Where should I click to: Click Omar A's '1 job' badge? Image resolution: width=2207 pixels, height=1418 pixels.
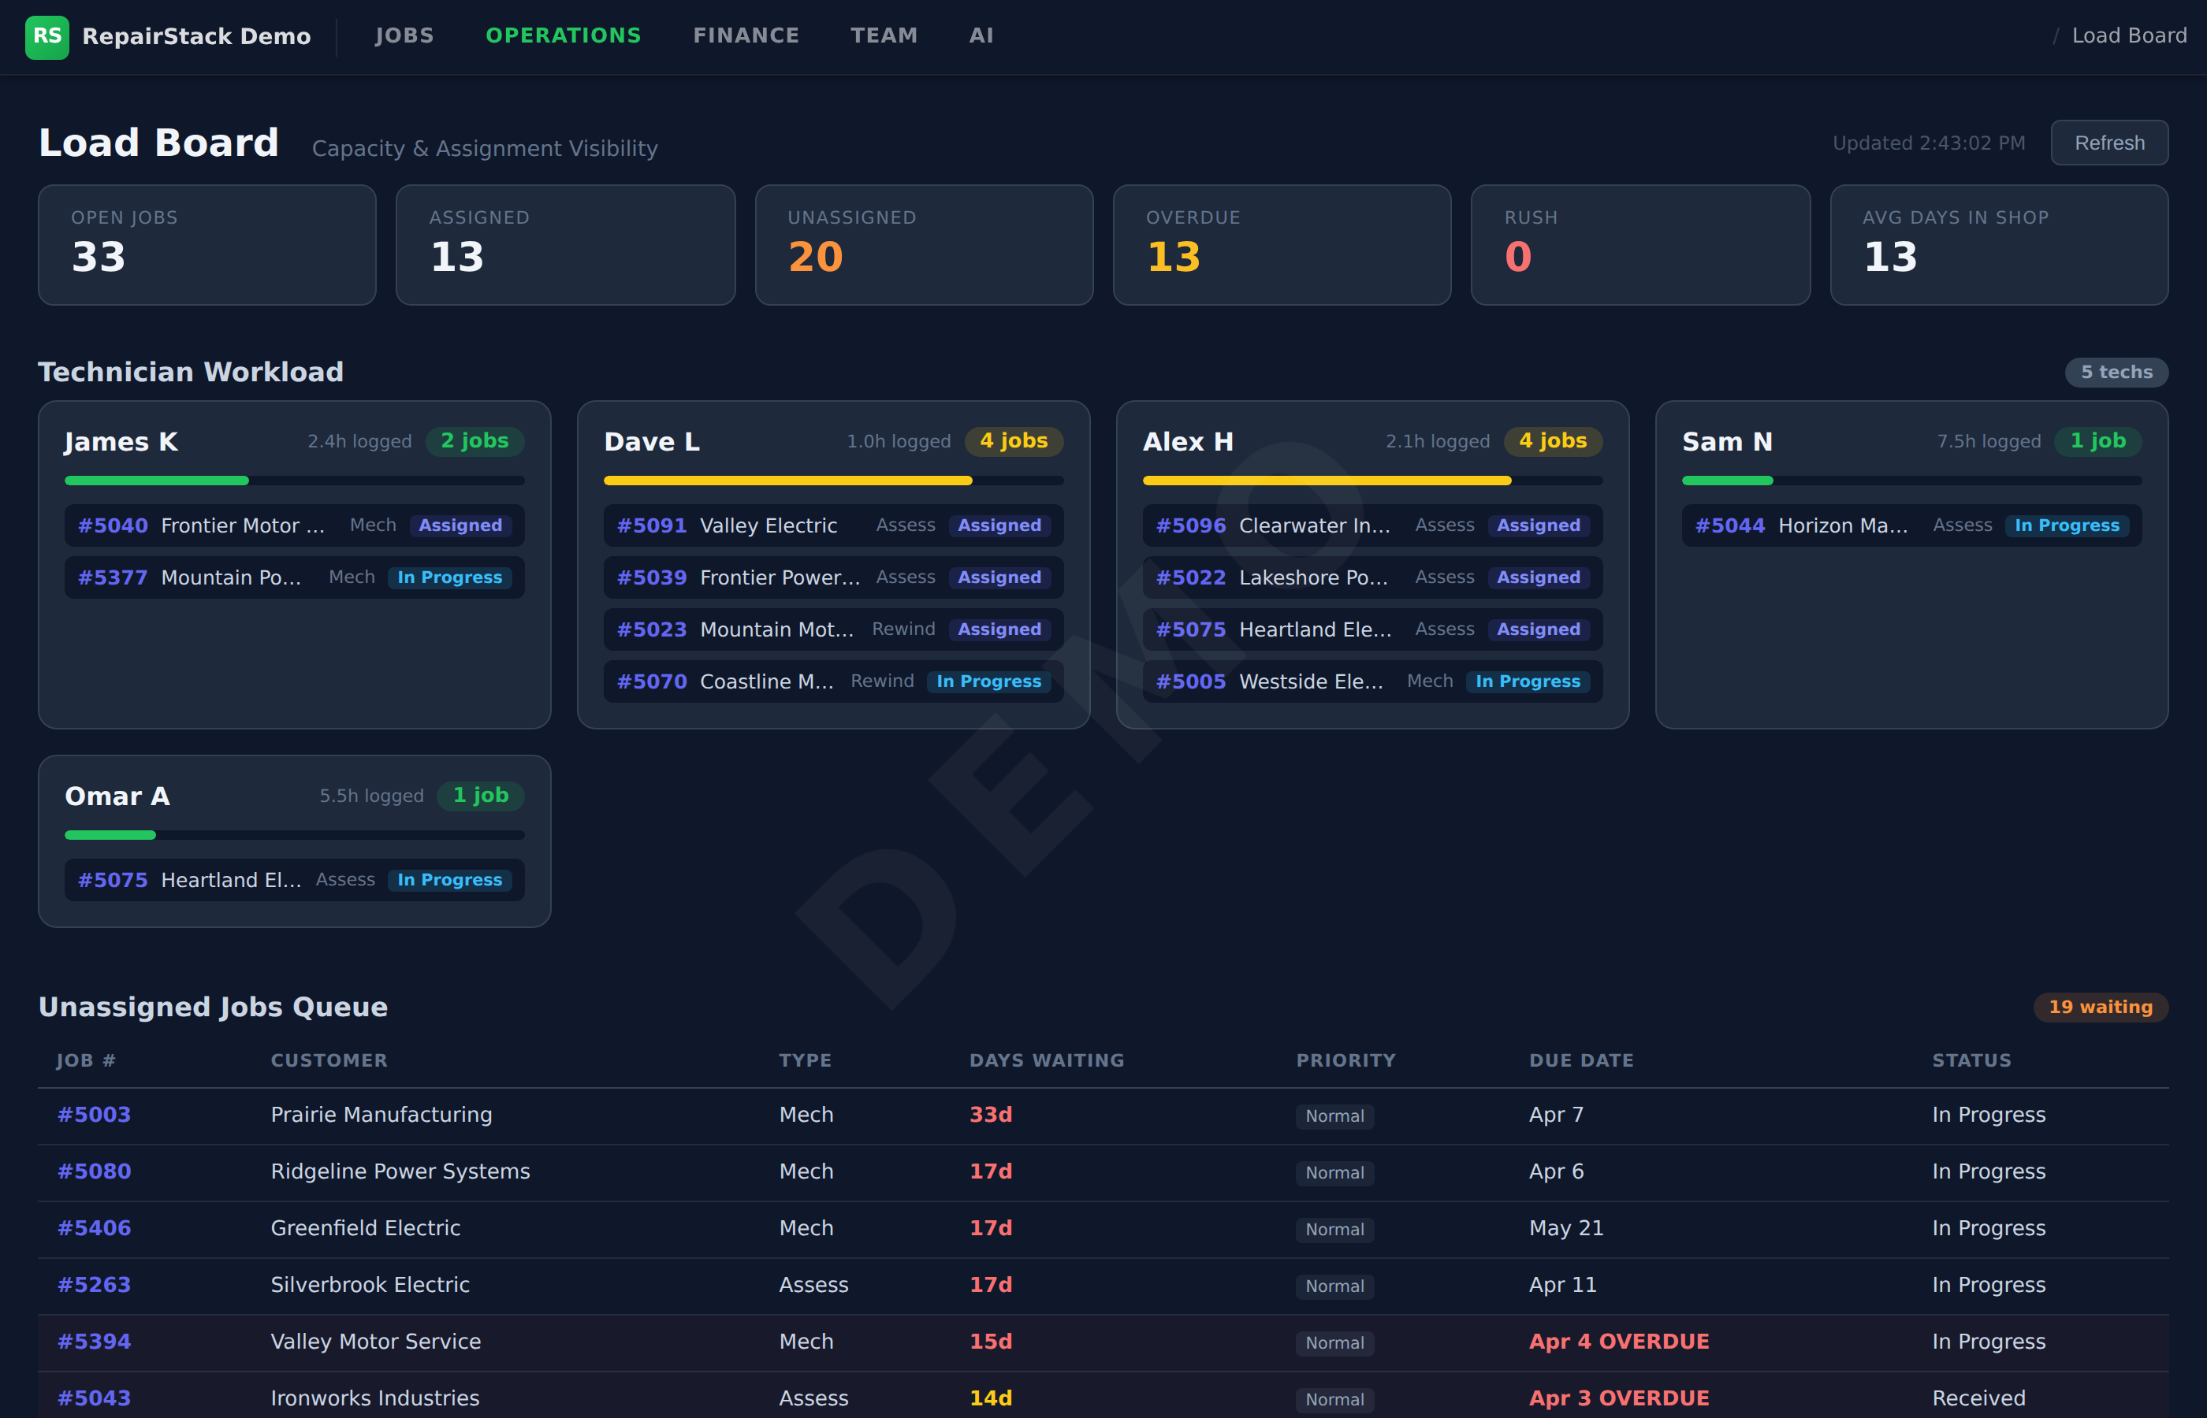coord(480,796)
